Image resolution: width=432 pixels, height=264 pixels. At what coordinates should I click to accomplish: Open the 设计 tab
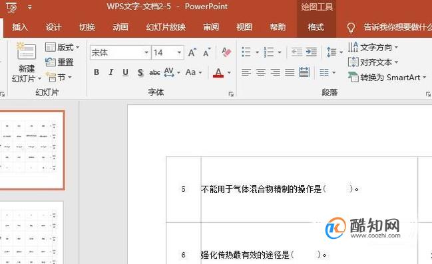coord(53,27)
